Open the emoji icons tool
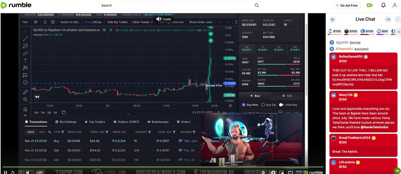Viewport: 401px width, 174px height. [25, 82]
